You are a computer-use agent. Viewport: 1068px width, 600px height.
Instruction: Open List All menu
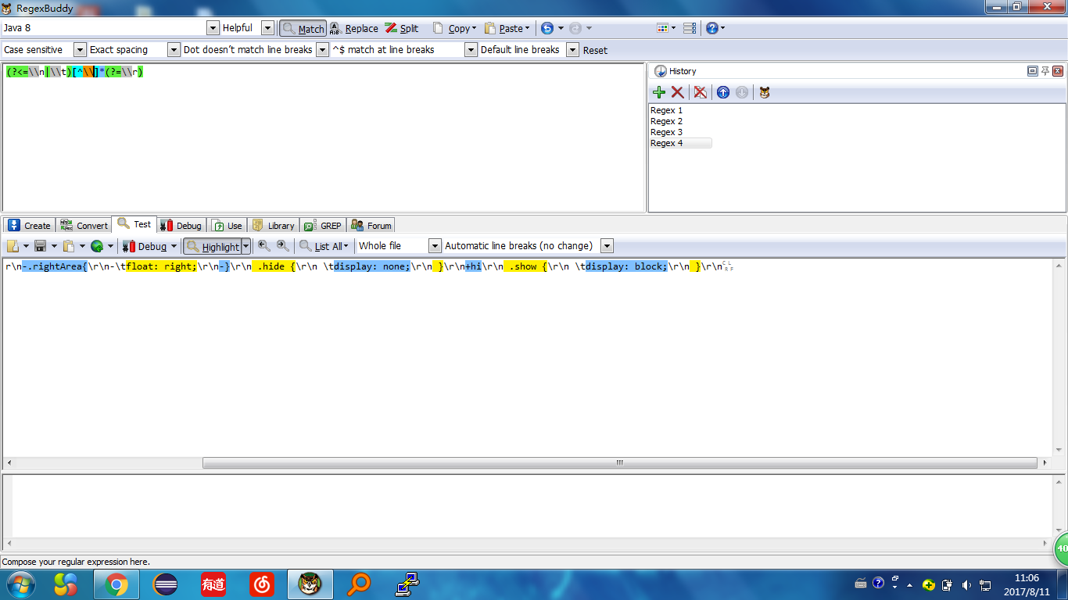pyautogui.click(x=324, y=246)
